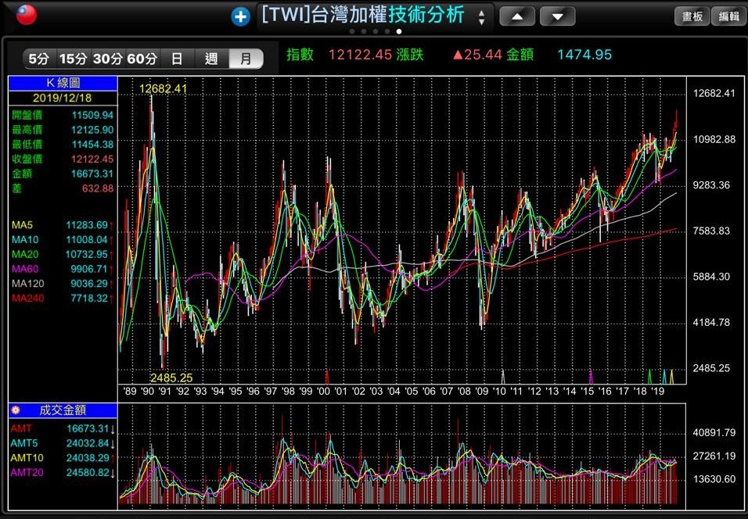Open the title up-down selector arrows
The width and height of the screenshot is (748, 519).
click(480, 16)
